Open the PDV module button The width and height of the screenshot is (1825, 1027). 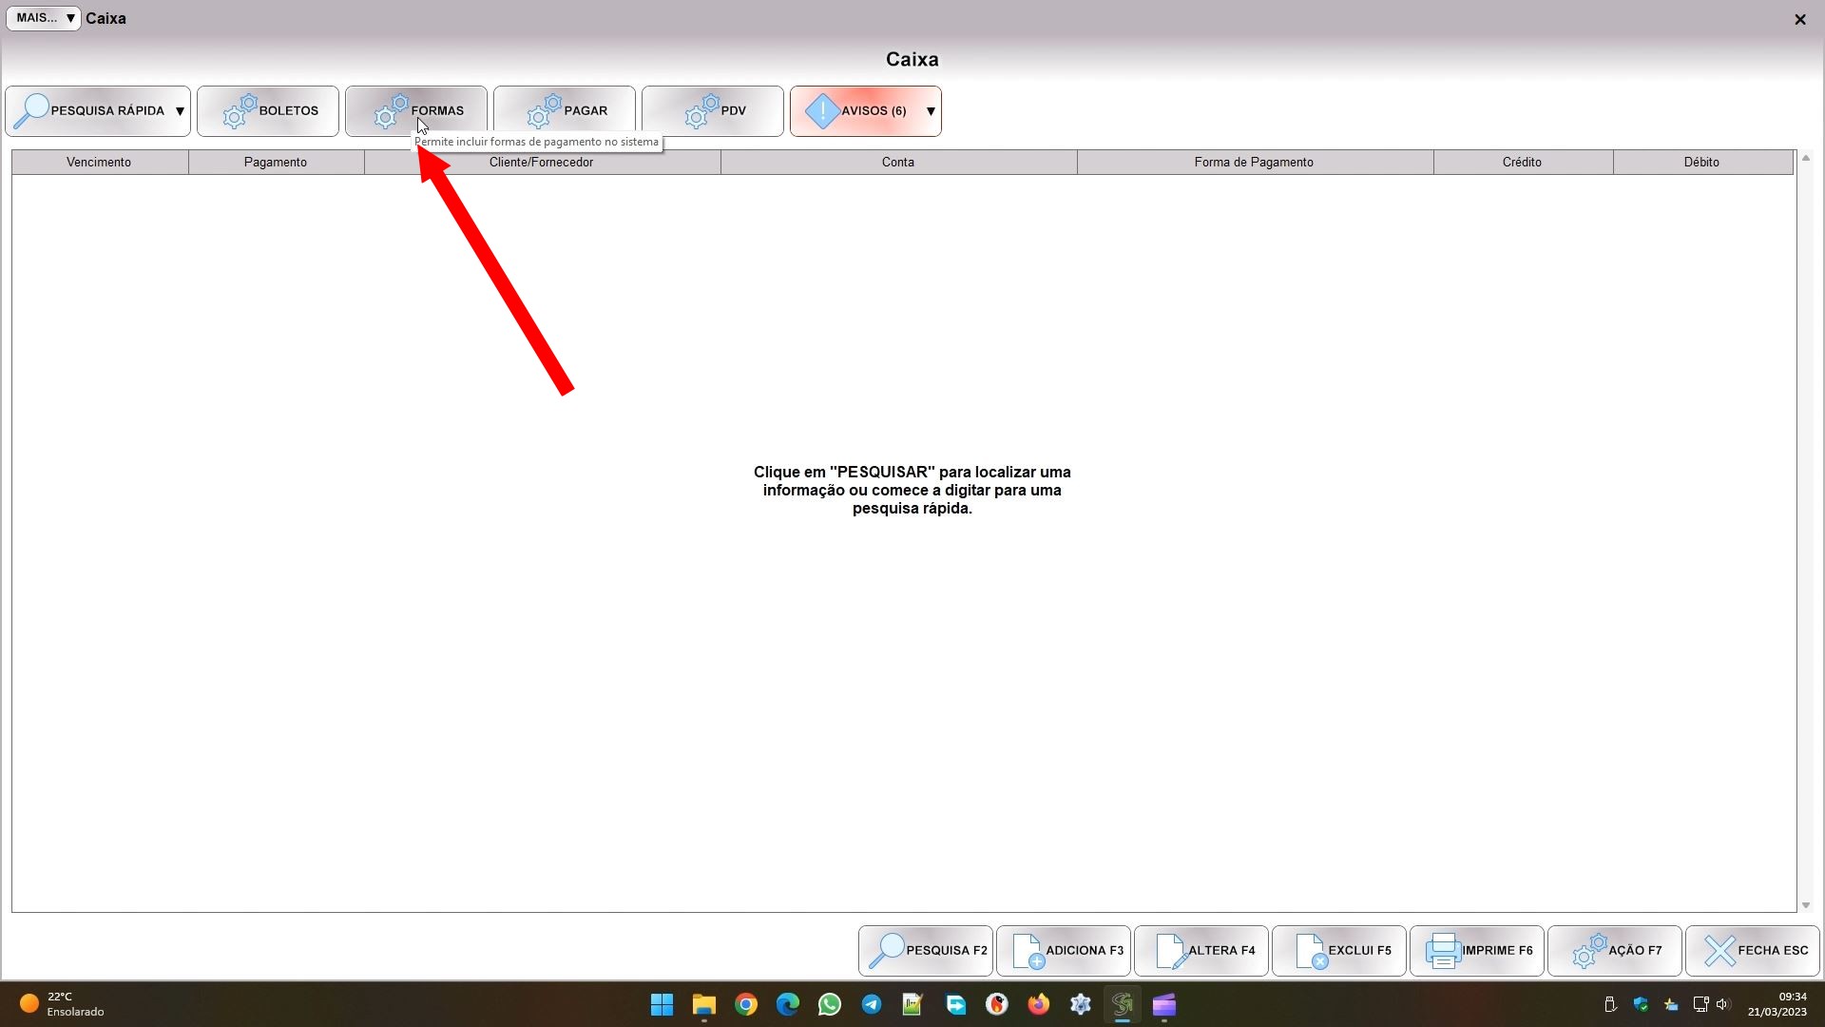tap(713, 111)
